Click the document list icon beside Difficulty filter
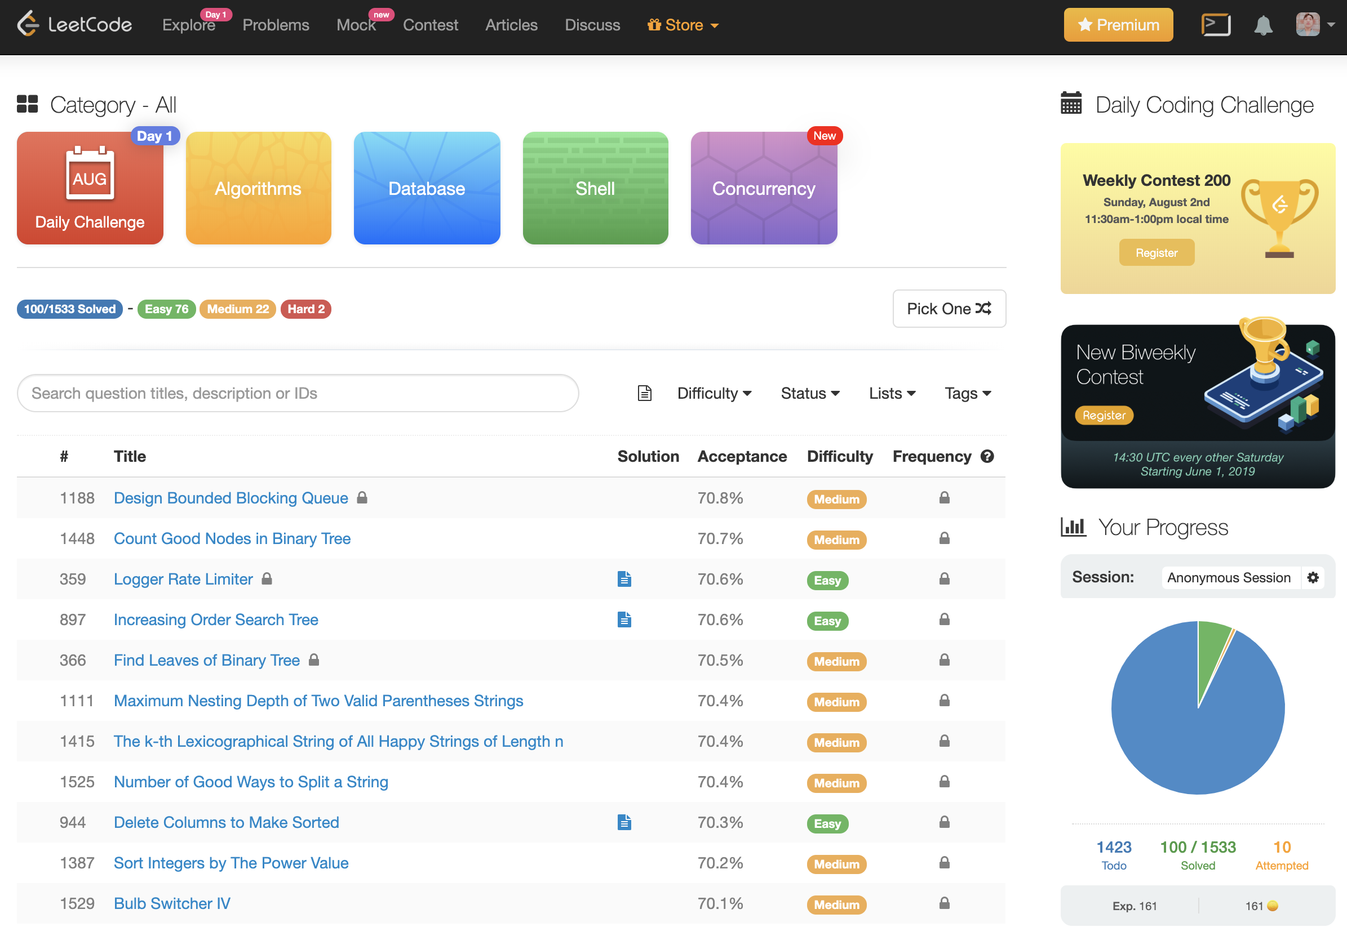1347x936 pixels. 644,393
